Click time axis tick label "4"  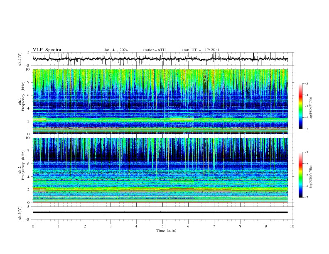136,226
